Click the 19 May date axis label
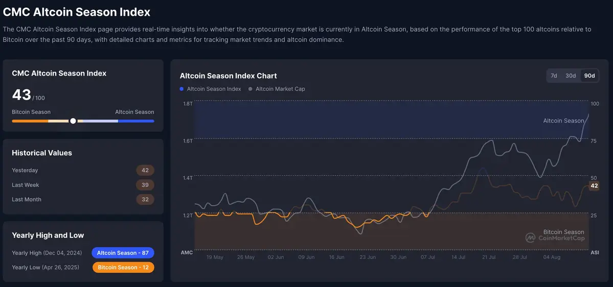This screenshot has height=287, width=613. pos(215,257)
